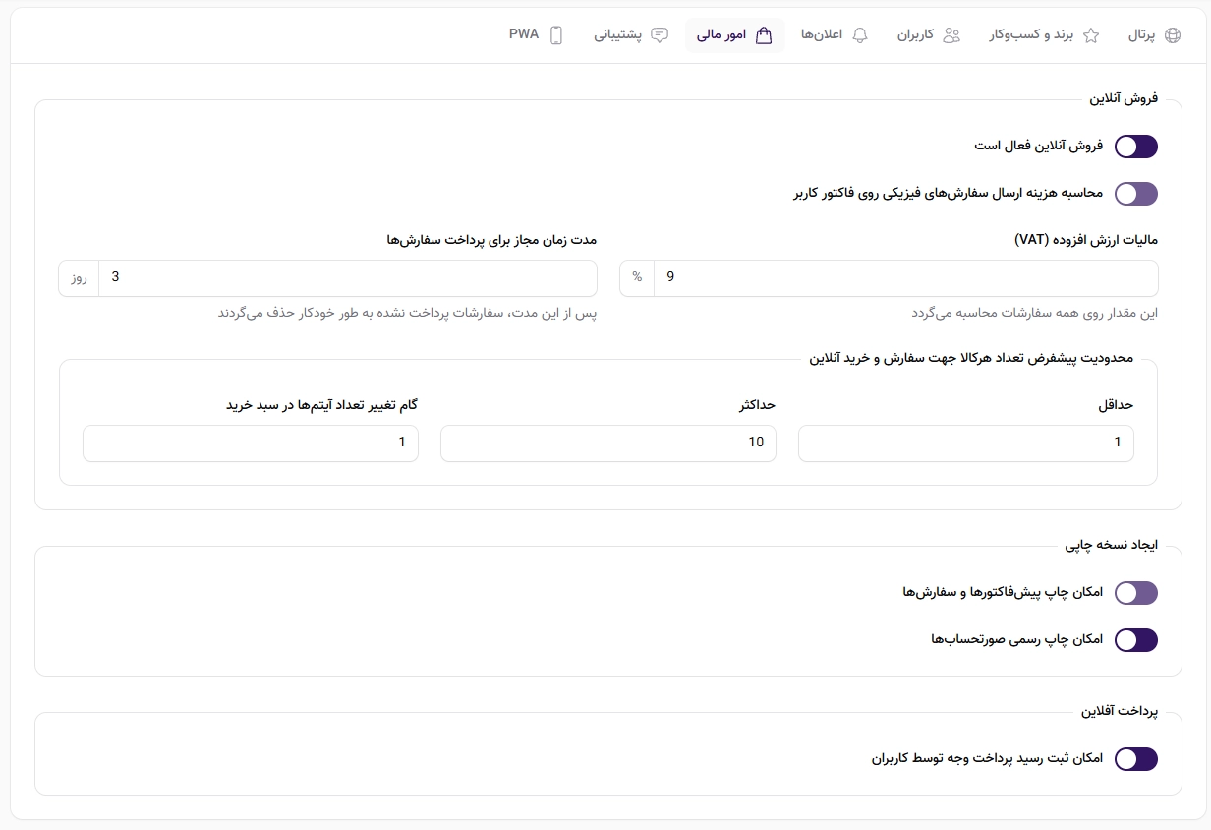Click the default item quantity limit heading
Image resolution: width=1211 pixels, height=830 pixels.
click(x=971, y=358)
